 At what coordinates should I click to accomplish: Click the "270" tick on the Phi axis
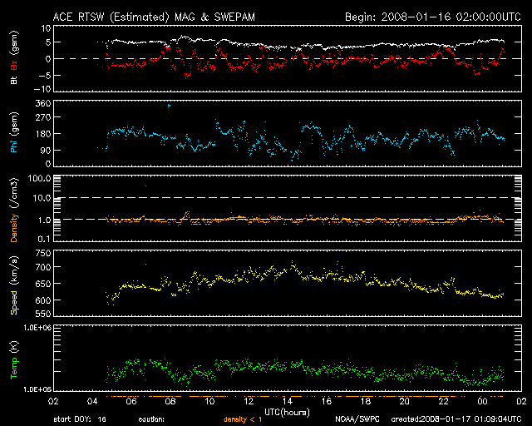tap(43, 117)
